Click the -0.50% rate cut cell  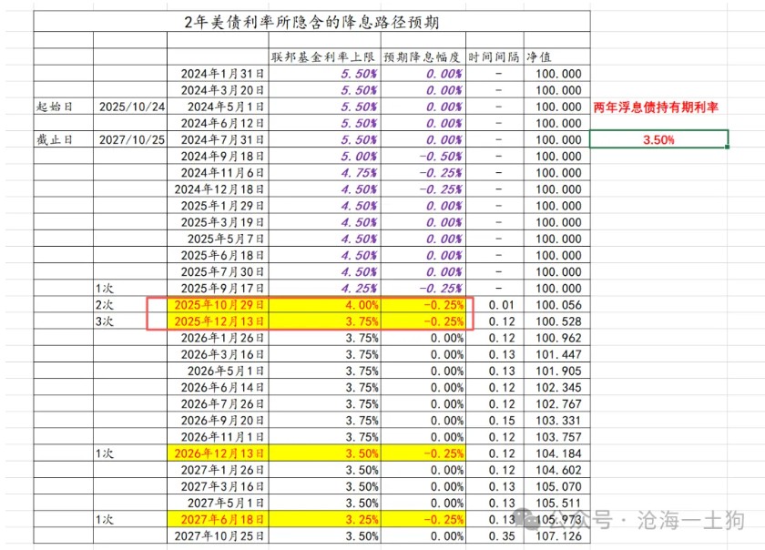pyautogui.click(x=423, y=156)
